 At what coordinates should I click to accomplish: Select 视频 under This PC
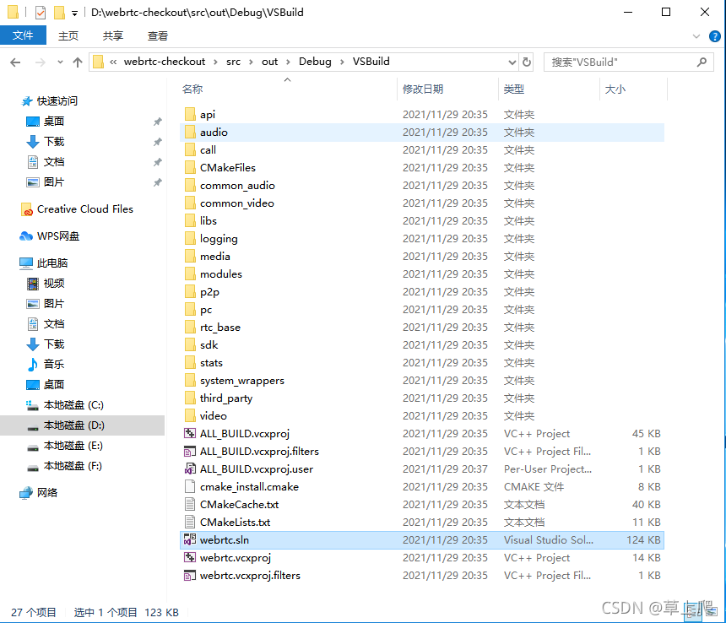point(54,284)
